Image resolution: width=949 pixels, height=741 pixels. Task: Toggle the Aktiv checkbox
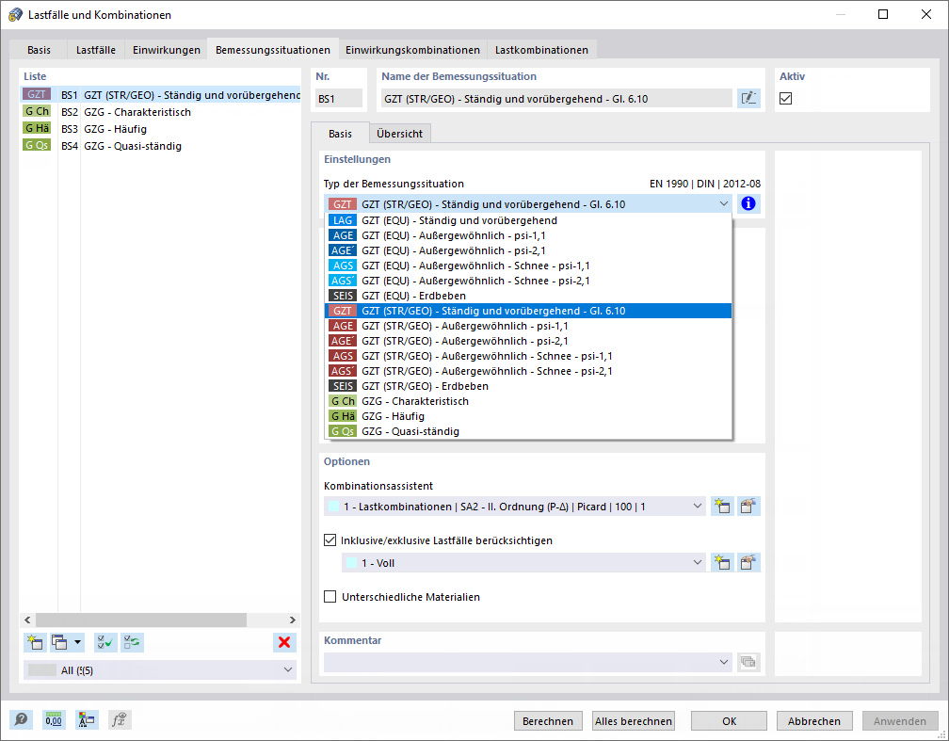(785, 98)
